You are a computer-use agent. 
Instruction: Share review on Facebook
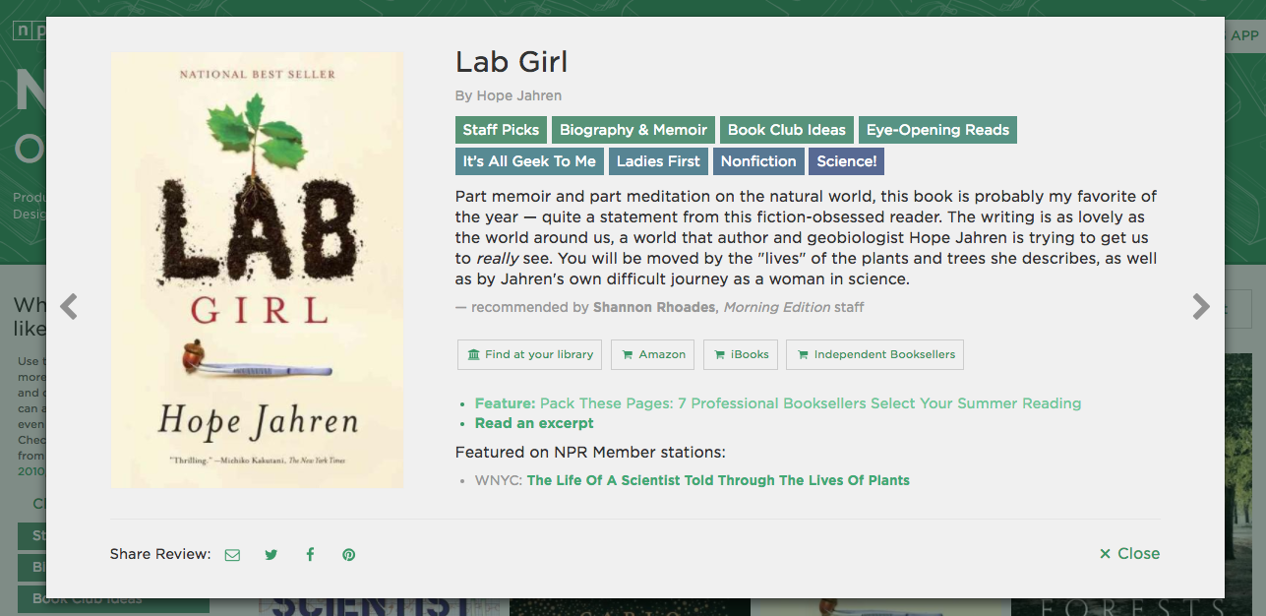coord(310,554)
